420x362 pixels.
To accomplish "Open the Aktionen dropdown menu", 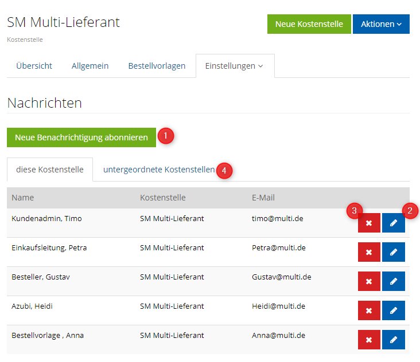I will pyautogui.click(x=381, y=24).
